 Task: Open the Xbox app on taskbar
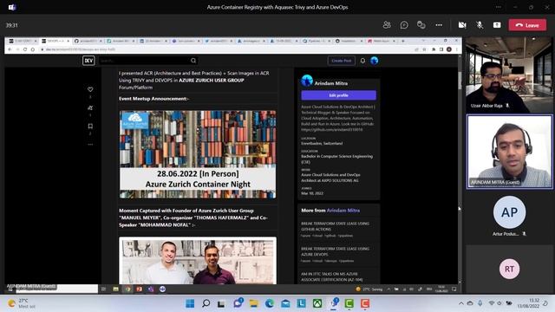click(x=317, y=303)
